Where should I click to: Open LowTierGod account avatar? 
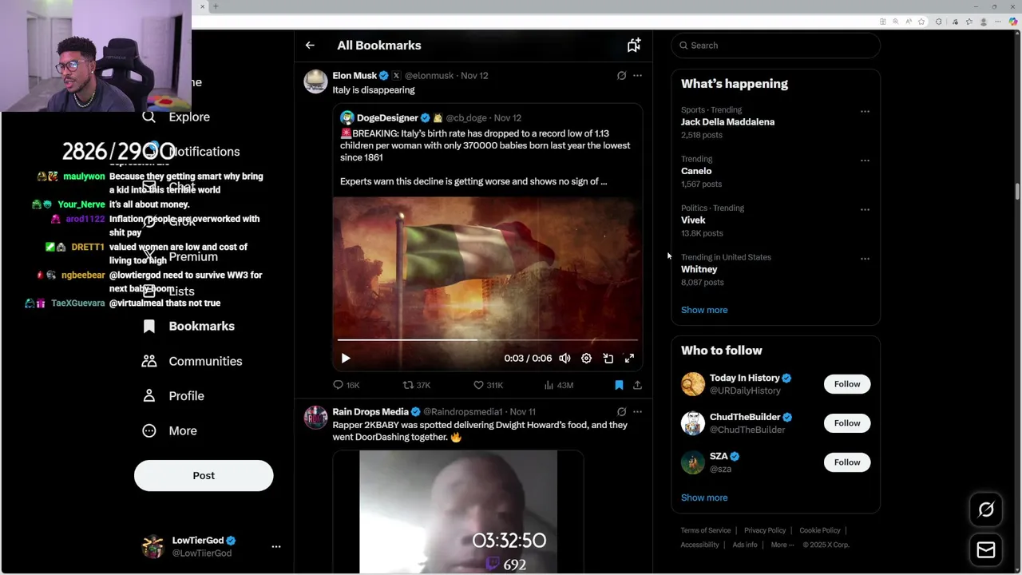click(x=153, y=547)
